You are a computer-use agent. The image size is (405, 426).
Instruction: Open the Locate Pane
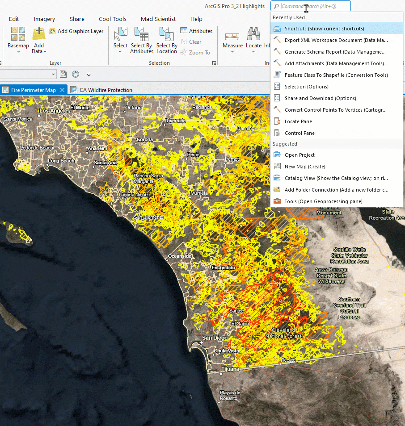click(337, 121)
